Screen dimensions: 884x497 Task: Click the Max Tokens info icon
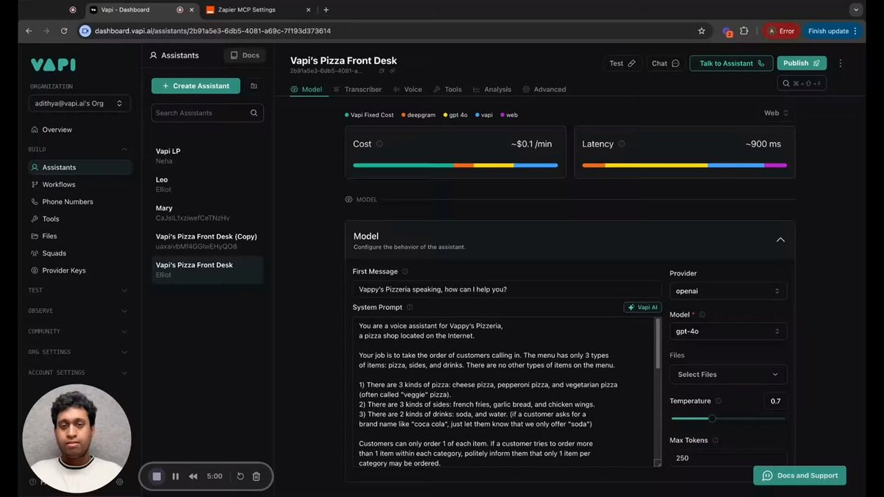pos(715,440)
